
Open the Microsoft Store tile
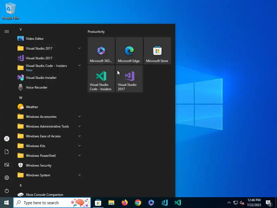(x=157, y=51)
